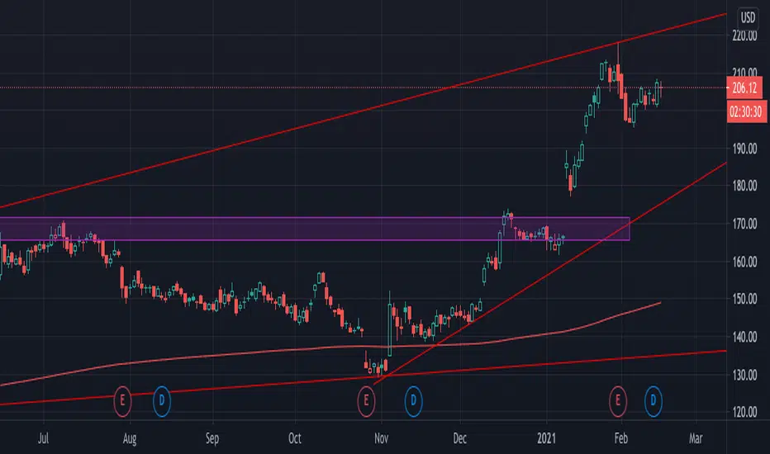
Task: Click the earnings E marker near August
Action: pyautogui.click(x=122, y=401)
